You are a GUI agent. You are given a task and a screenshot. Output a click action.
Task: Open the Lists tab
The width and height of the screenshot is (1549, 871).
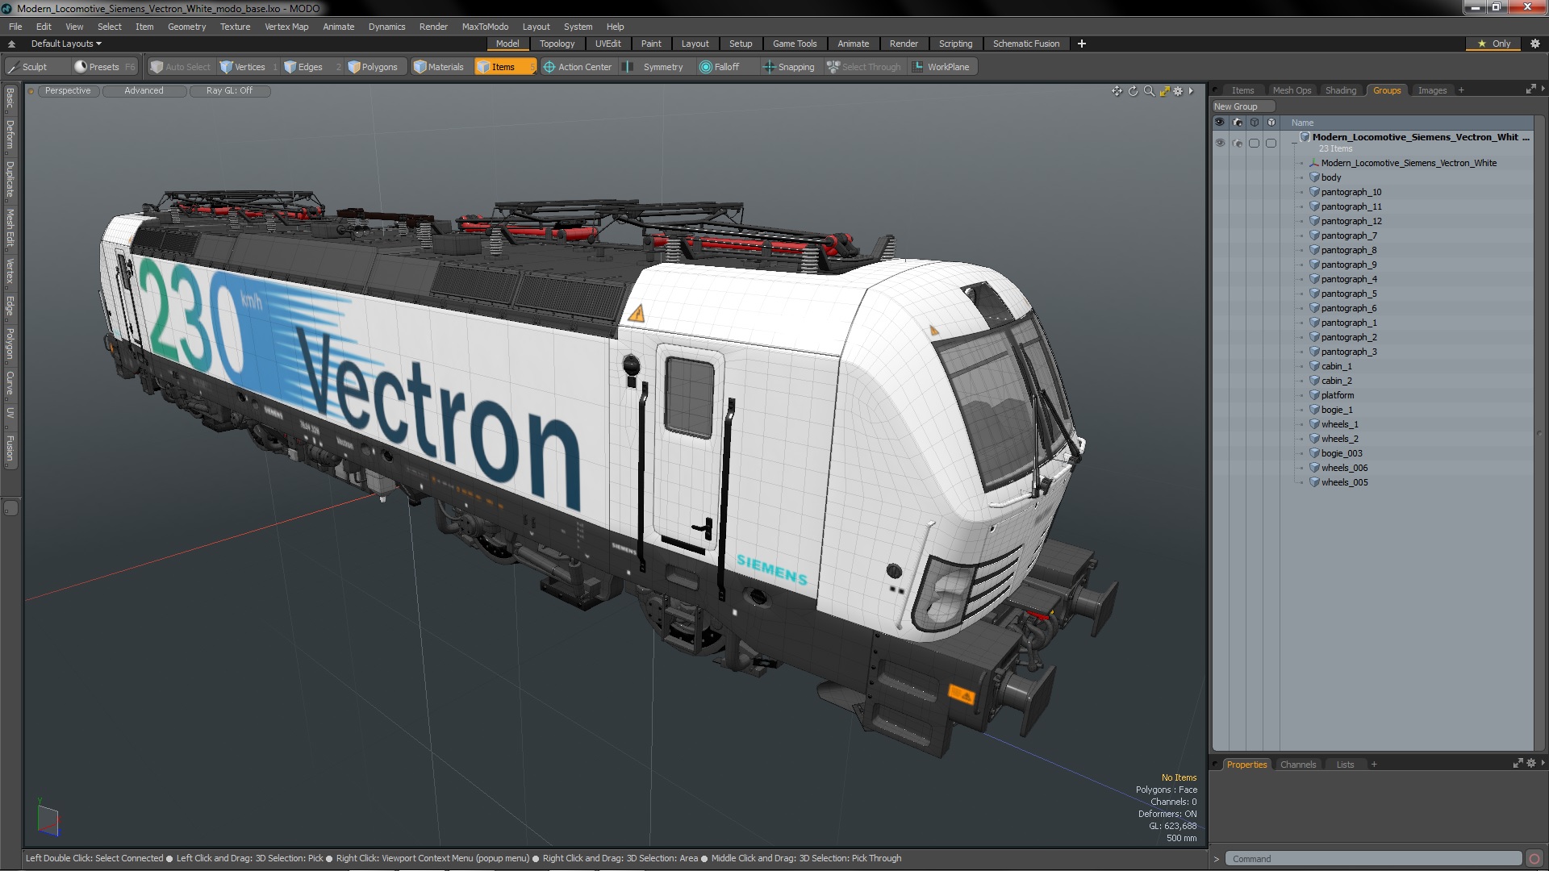(1345, 765)
